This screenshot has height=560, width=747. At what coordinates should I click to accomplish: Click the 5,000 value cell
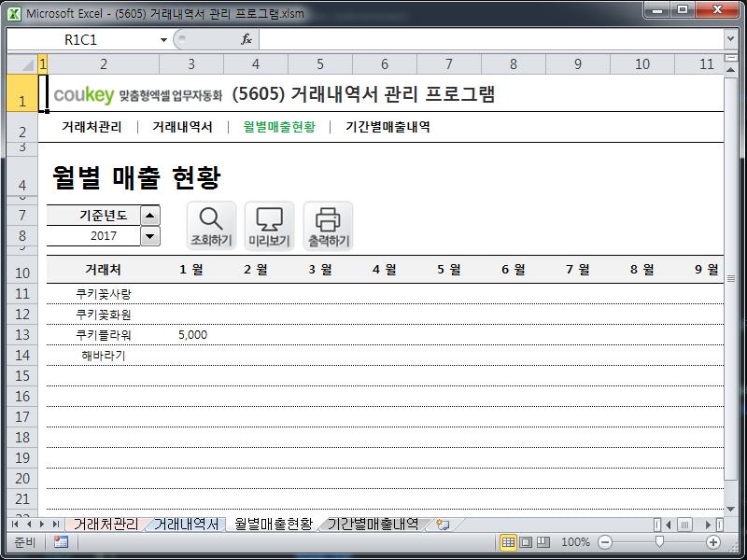tap(191, 335)
